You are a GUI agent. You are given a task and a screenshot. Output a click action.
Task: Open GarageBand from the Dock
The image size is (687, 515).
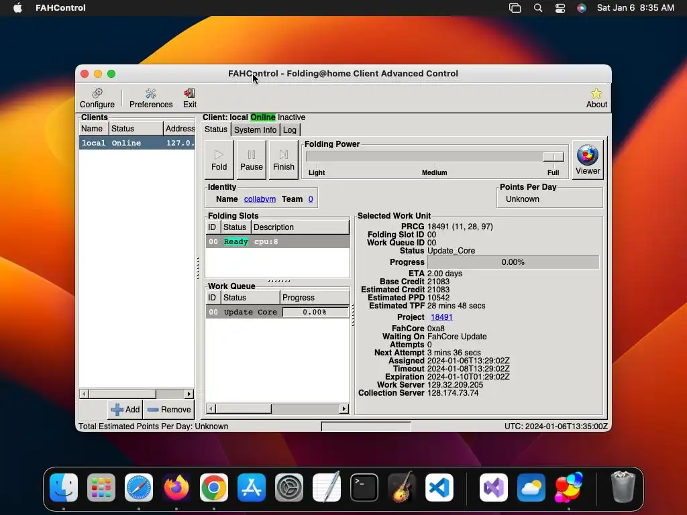point(402,487)
